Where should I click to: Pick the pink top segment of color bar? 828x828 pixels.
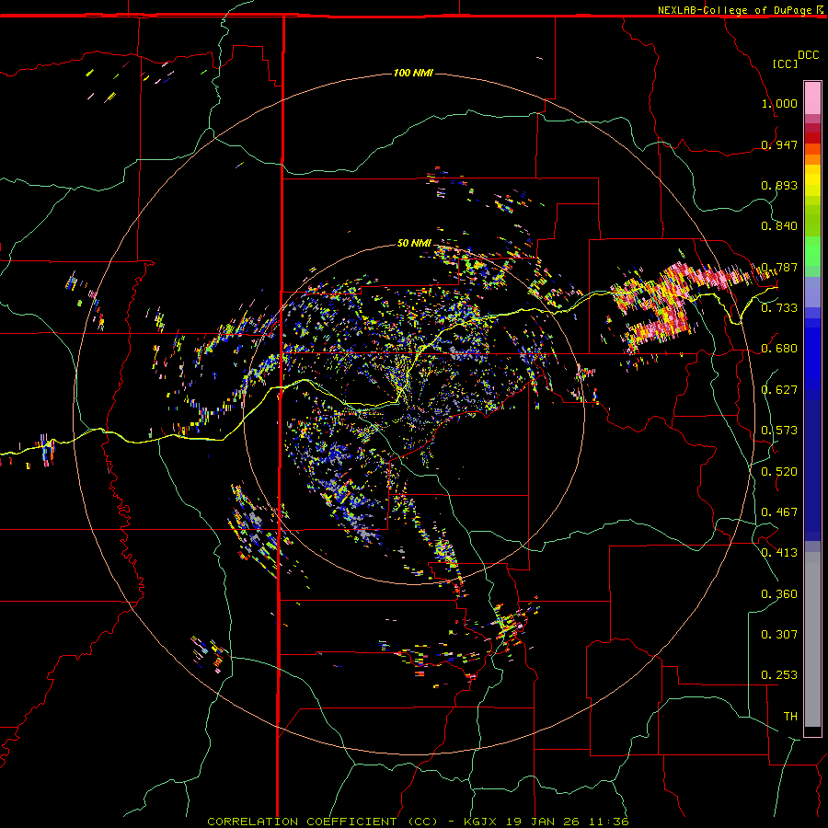click(812, 98)
